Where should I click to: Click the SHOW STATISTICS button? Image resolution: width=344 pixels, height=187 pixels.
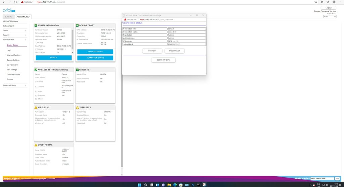pos(95,52)
